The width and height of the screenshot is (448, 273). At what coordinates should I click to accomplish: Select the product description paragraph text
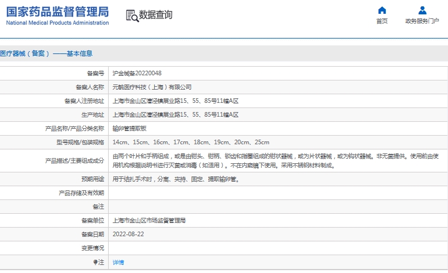point(275,160)
